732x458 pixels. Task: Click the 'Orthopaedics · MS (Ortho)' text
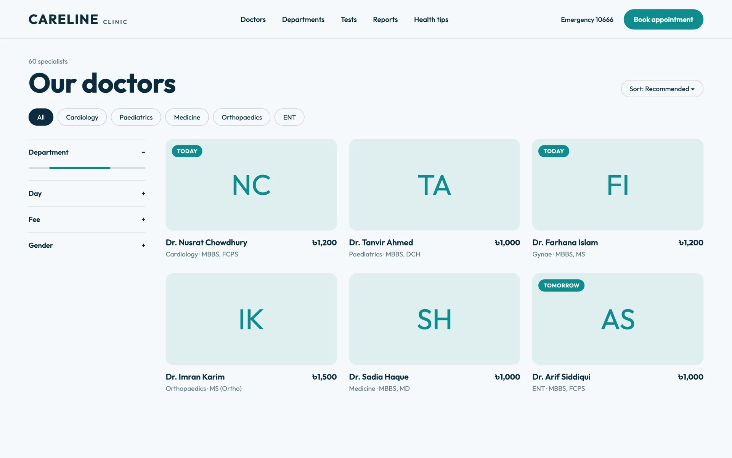point(204,389)
